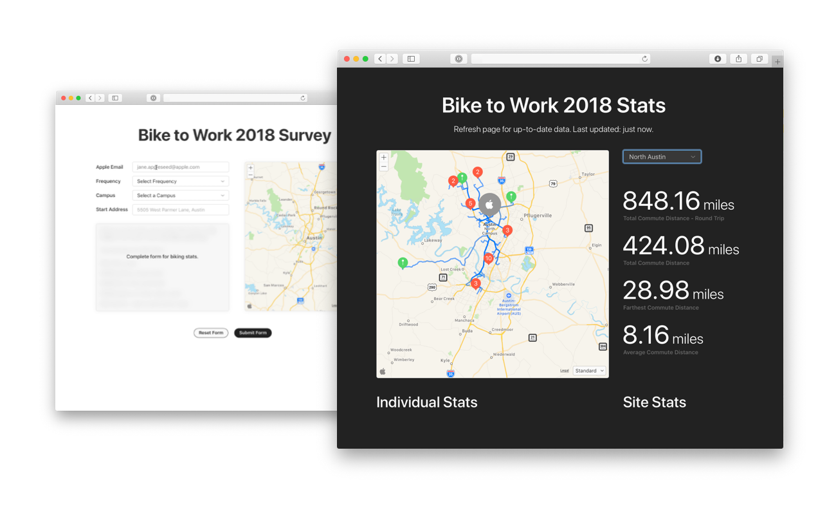Screen dimensions: 836x515
Task: Open the Legal link on the Stats map
Action: pyautogui.click(x=564, y=371)
